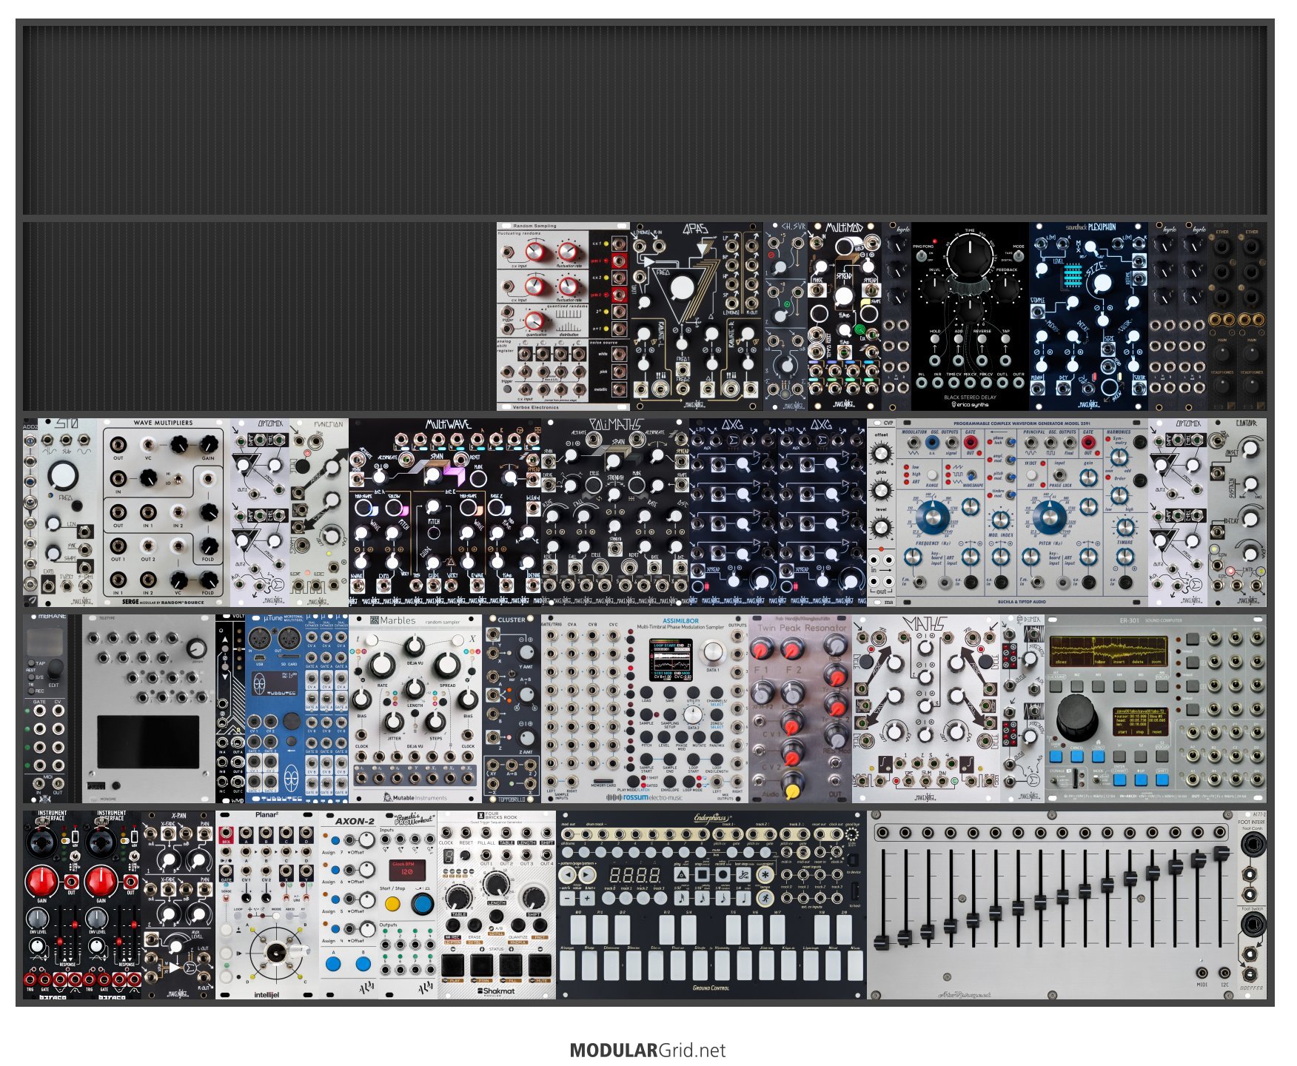Click the glide knob on the CVP module
Screen dimensions: 1297x1066
pyautogui.click(x=881, y=489)
